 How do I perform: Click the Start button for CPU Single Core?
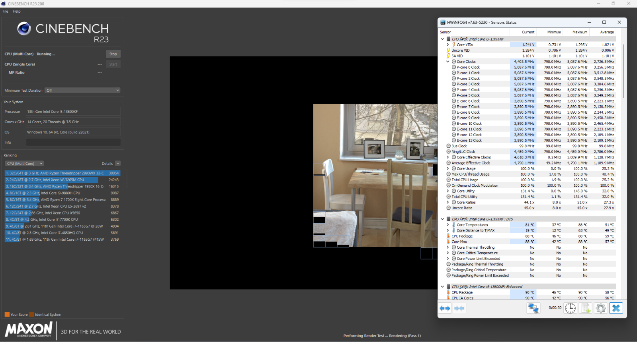[113, 64]
